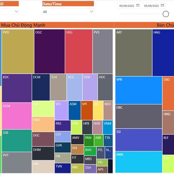
Task: Select the MBS treemap tile
Action: [90, 160]
